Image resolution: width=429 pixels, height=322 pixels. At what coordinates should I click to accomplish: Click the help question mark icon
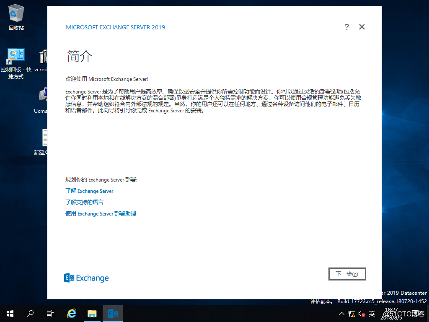(x=346, y=27)
